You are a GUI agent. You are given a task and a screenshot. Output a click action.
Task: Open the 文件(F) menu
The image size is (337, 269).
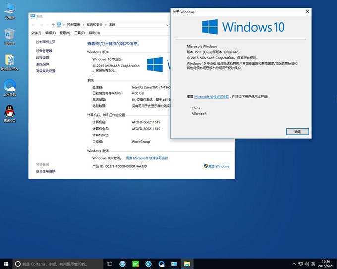pyautogui.click(x=36, y=33)
